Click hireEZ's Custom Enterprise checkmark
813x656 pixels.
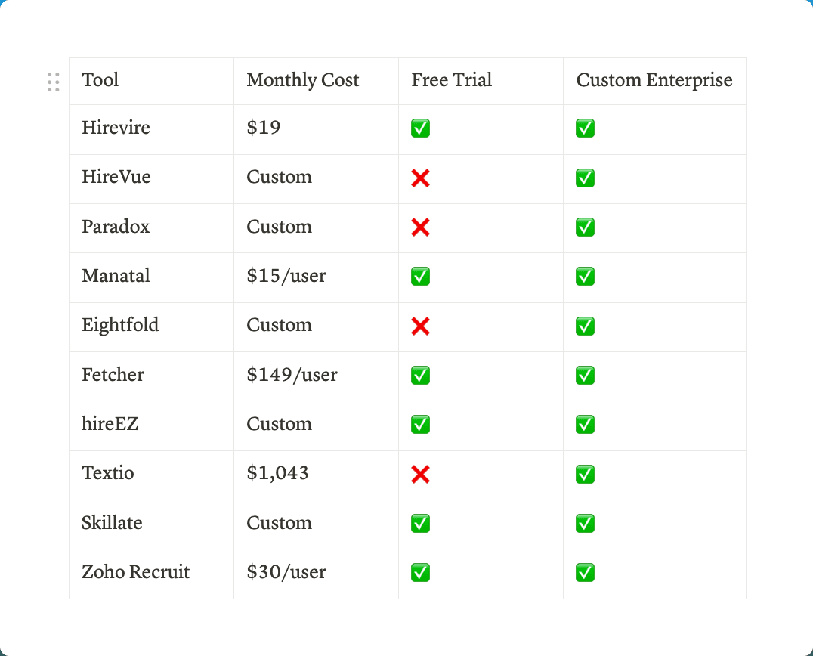click(x=585, y=425)
